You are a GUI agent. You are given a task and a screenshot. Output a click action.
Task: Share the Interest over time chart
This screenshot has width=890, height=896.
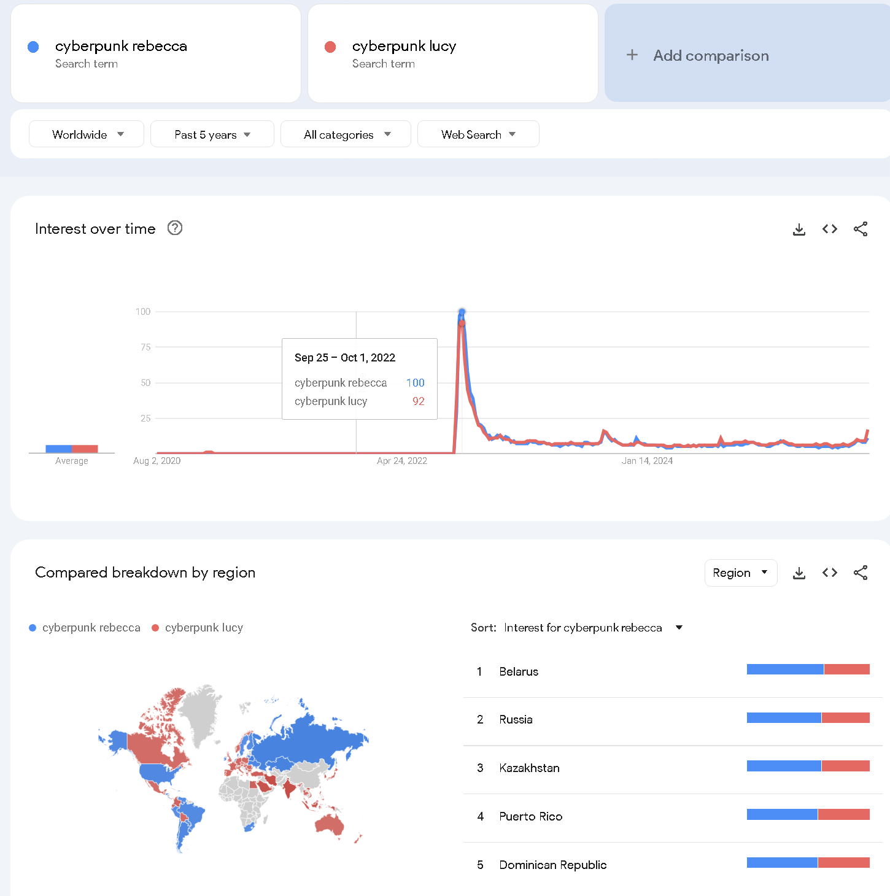point(861,229)
